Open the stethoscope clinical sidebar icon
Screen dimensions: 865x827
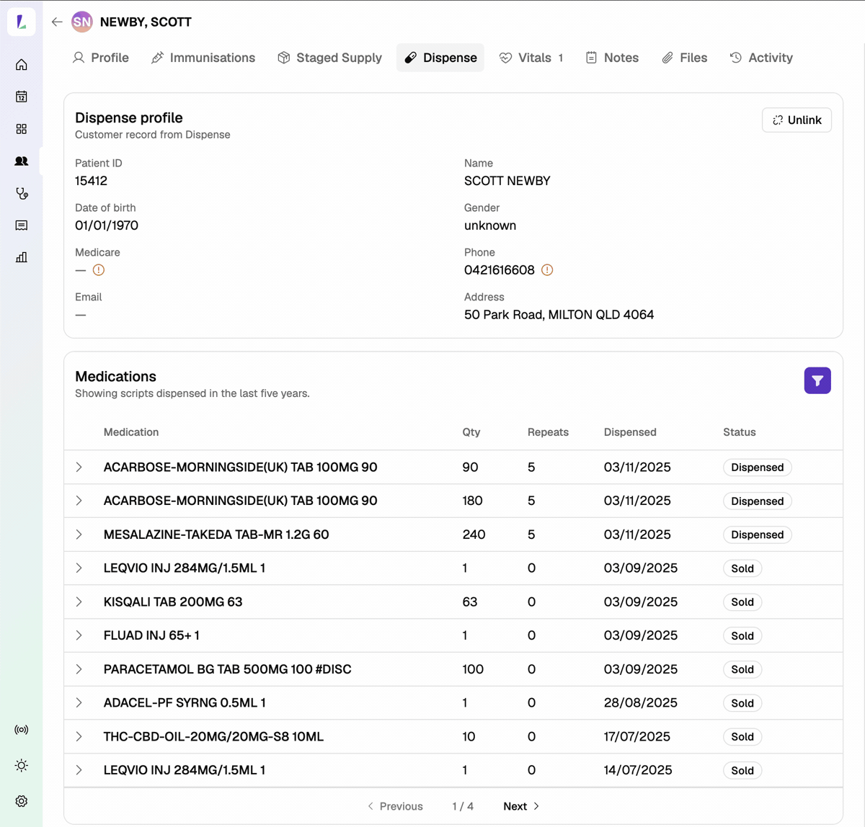pyautogui.click(x=22, y=193)
